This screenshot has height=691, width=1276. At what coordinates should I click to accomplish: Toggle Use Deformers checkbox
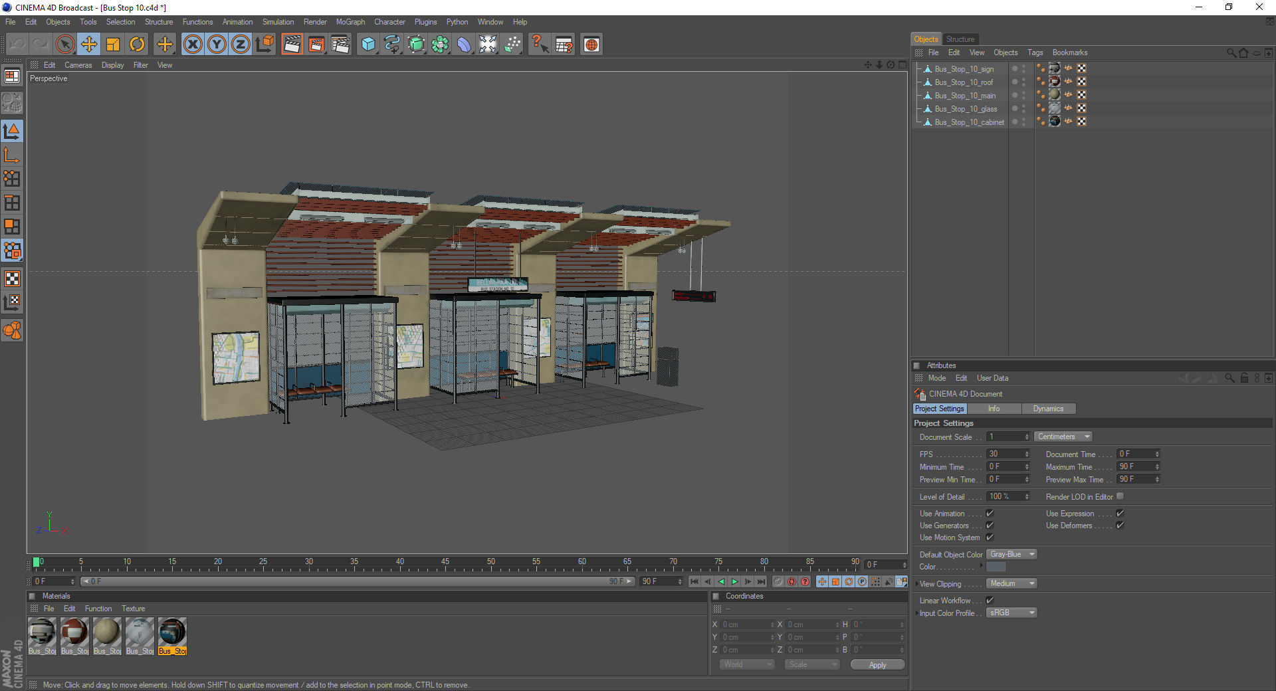click(x=1120, y=526)
